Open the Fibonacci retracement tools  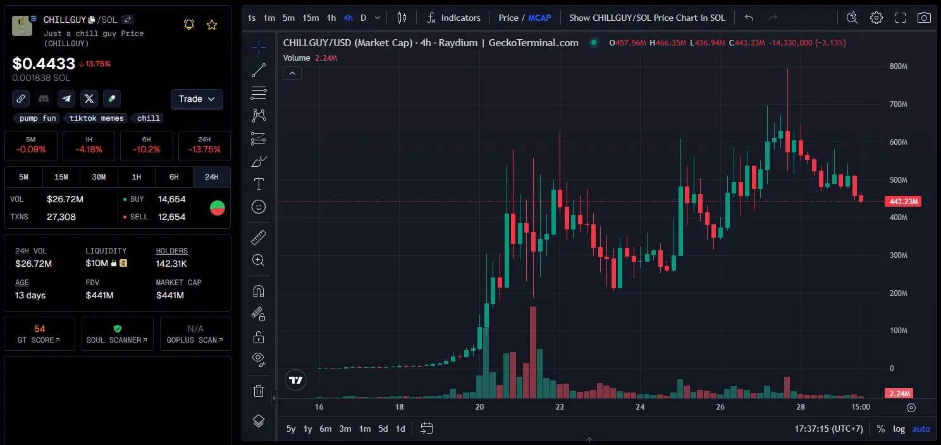coord(259,93)
